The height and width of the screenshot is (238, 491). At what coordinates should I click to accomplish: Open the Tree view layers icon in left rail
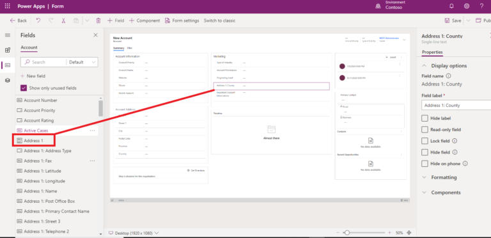point(8,80)
